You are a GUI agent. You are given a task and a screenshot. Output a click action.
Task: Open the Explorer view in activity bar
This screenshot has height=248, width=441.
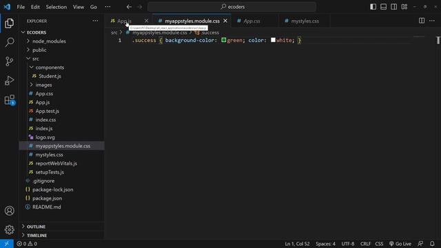point(9,23)
